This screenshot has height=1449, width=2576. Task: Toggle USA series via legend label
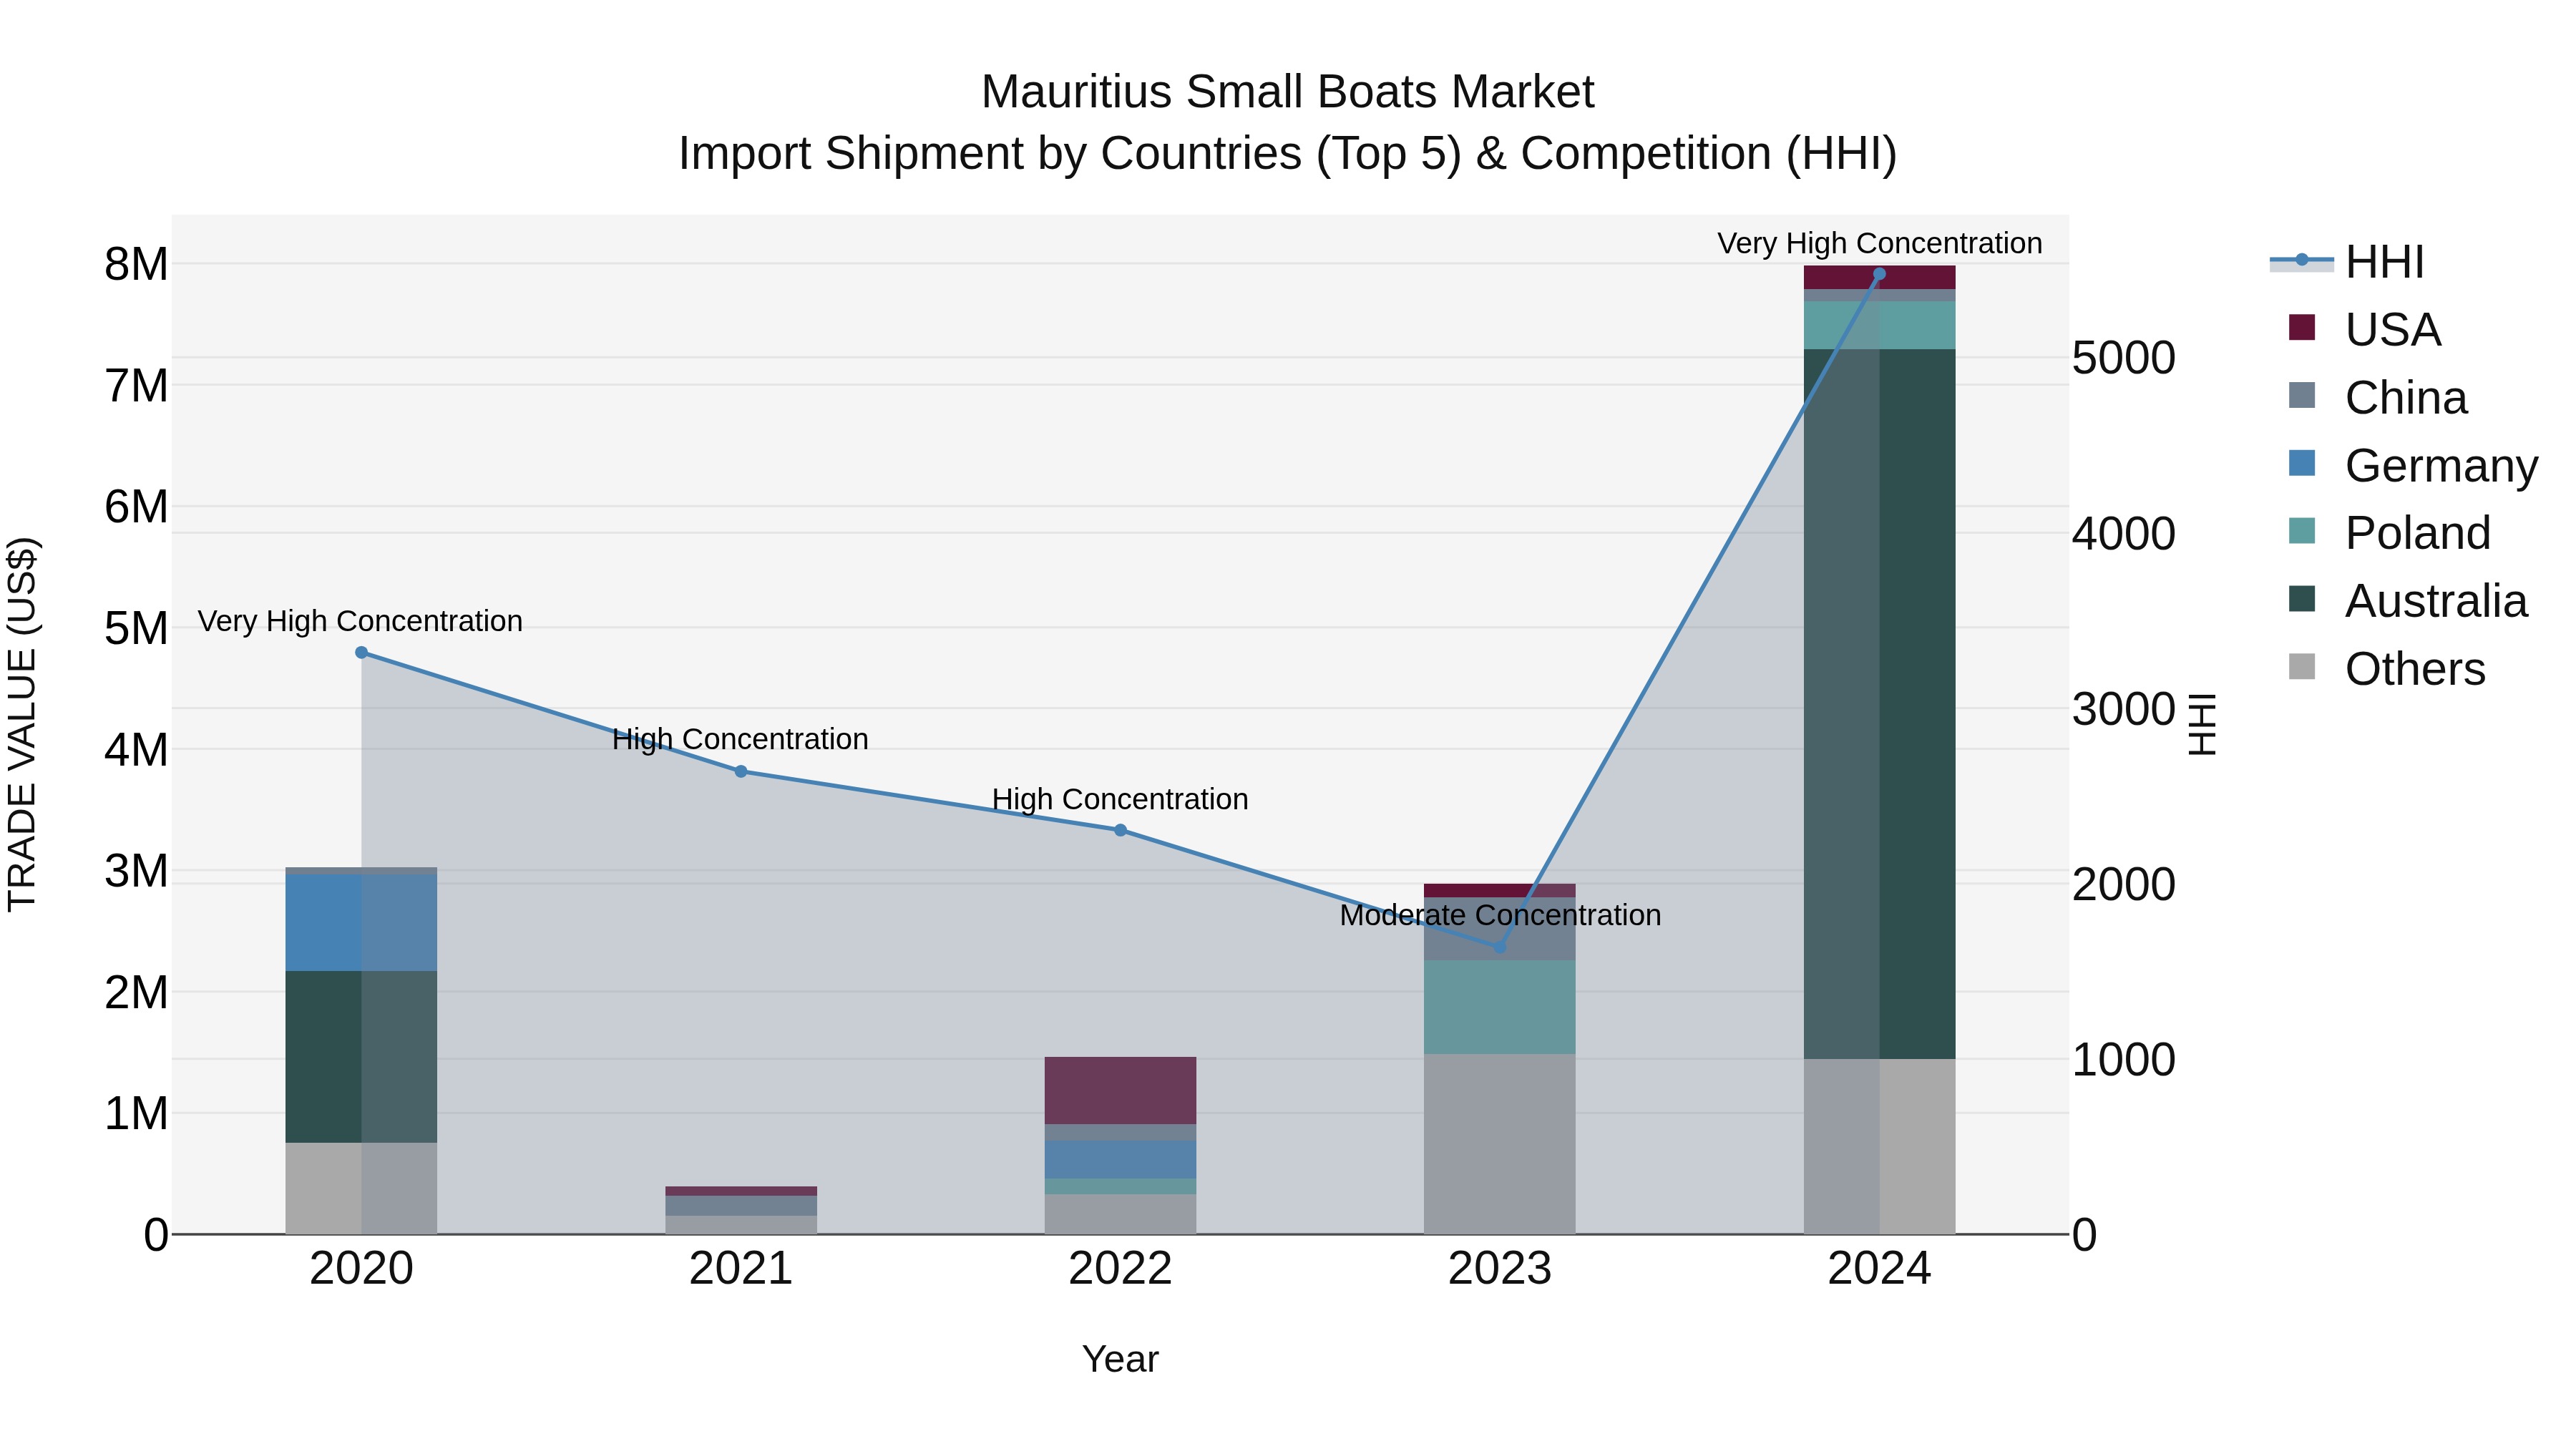[x=2393, y=330]
